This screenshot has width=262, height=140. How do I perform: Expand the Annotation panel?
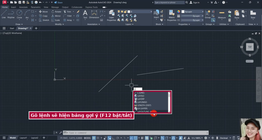point(93,24)
